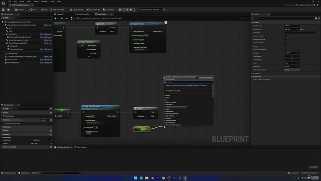Image resolution: width=321 pixels, height=181 pixels.
Task: Toggle the Context Sensitive checkbox
Action: (198, 78)
